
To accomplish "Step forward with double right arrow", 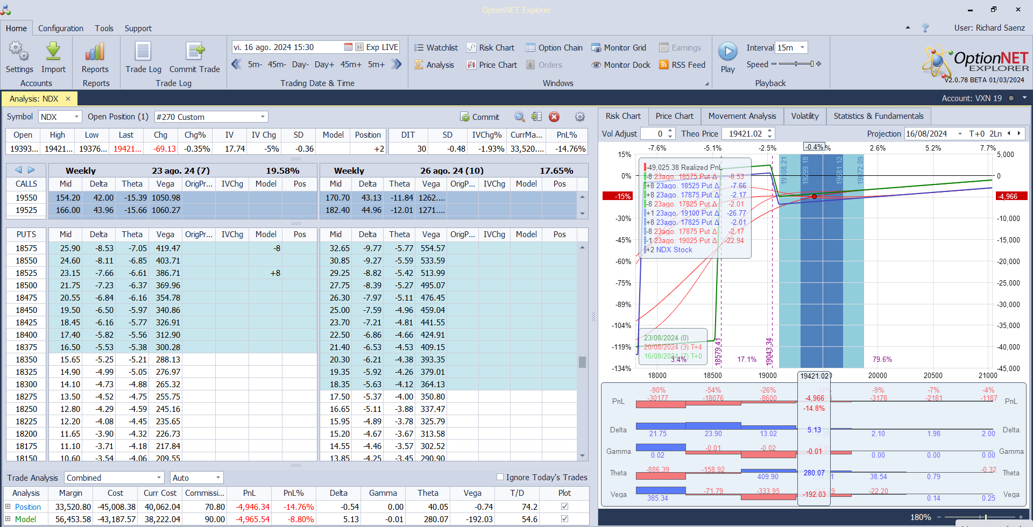I will tap(397, 65).
